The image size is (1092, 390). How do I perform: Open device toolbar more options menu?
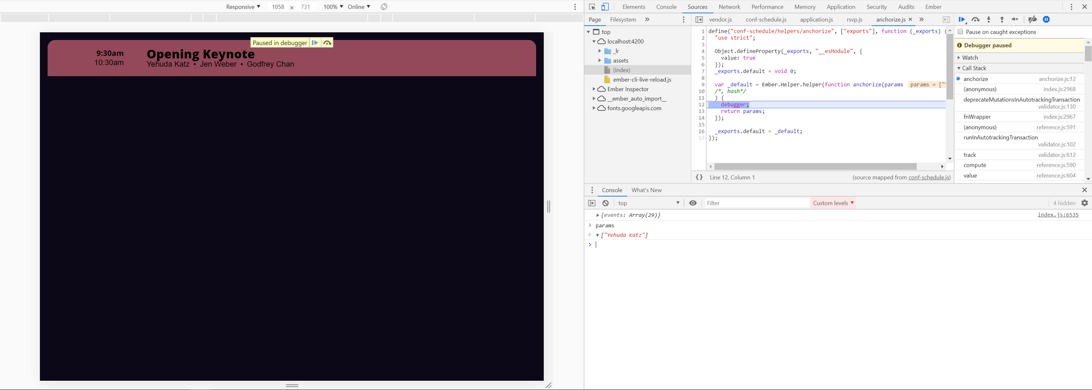(x=575, y=7)
